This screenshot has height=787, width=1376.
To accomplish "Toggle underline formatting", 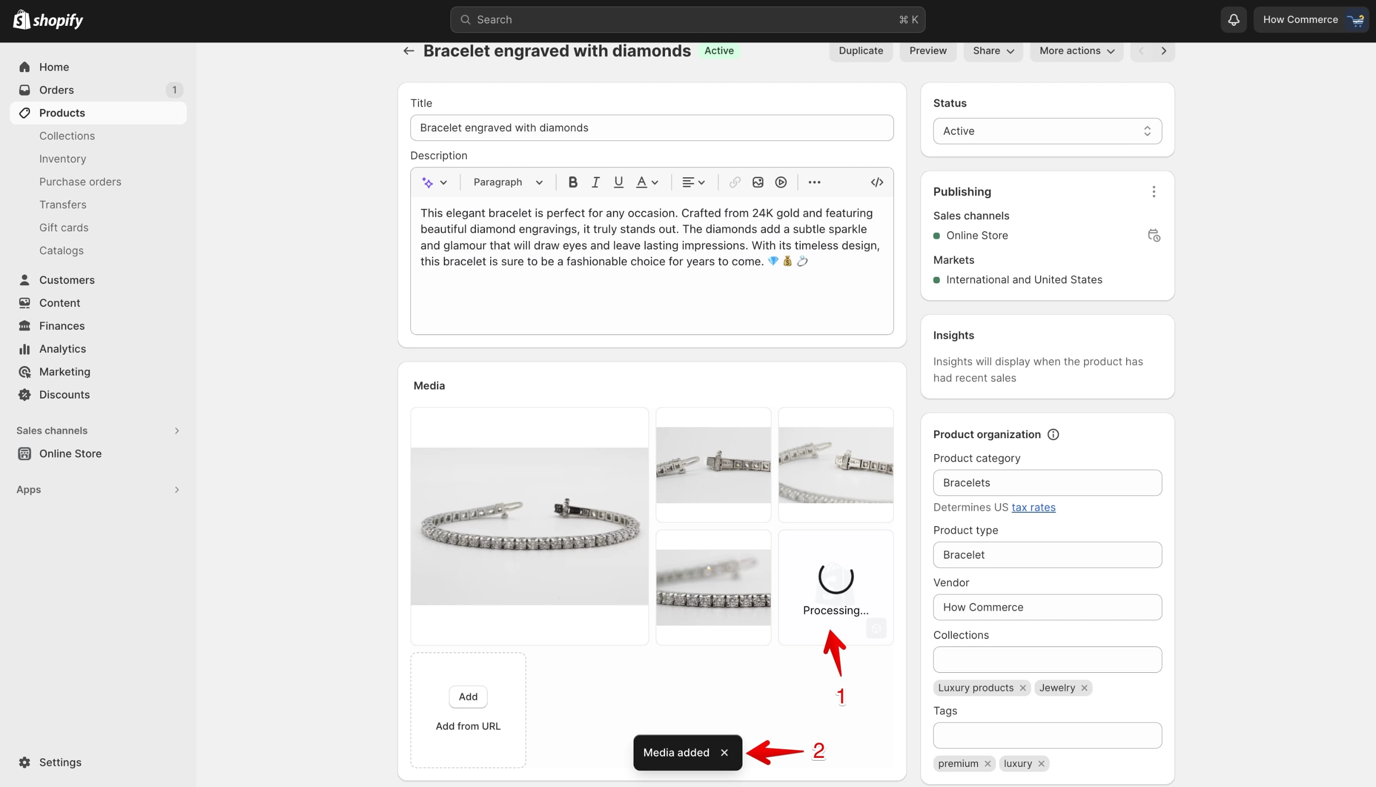I will click(x=618, y=183).
